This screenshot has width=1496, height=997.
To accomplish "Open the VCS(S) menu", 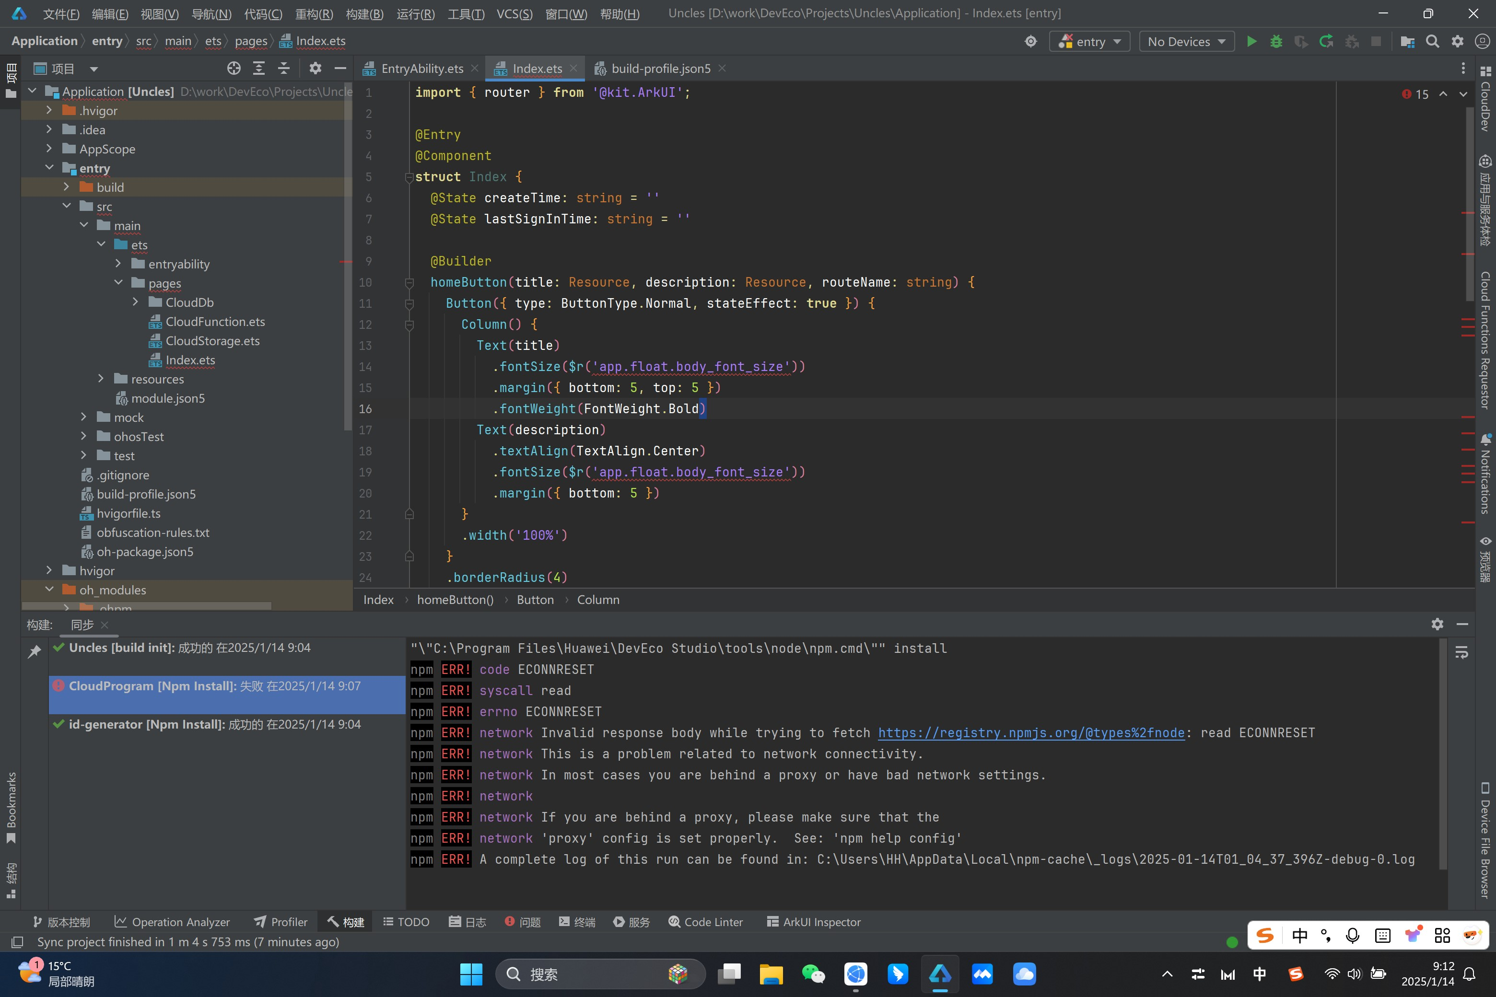I will 514,13.
